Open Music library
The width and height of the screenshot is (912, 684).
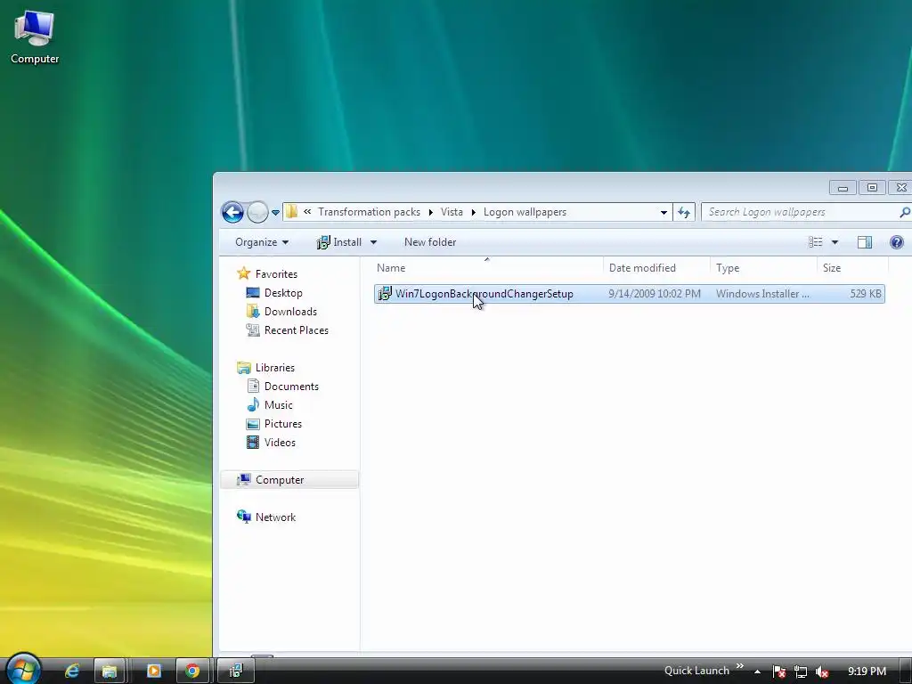point(270,405)
